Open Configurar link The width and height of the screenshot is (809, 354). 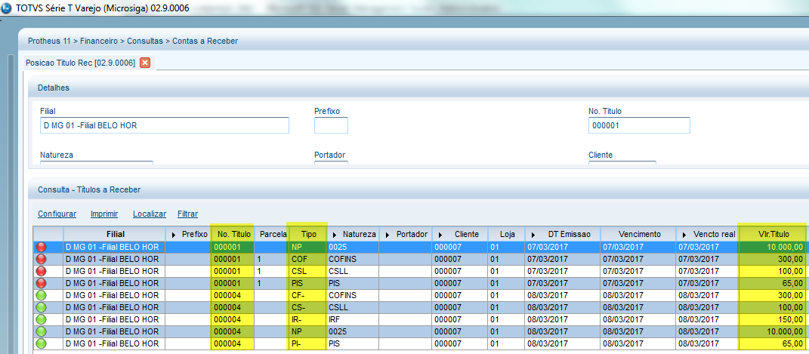point(57,214)
